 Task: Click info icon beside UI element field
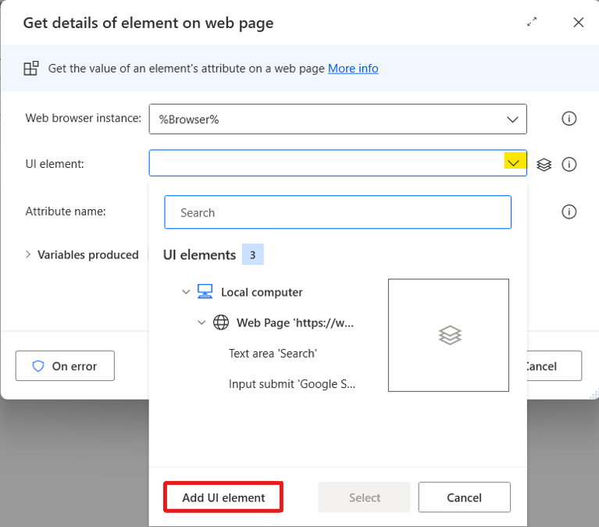click(569, 164)
